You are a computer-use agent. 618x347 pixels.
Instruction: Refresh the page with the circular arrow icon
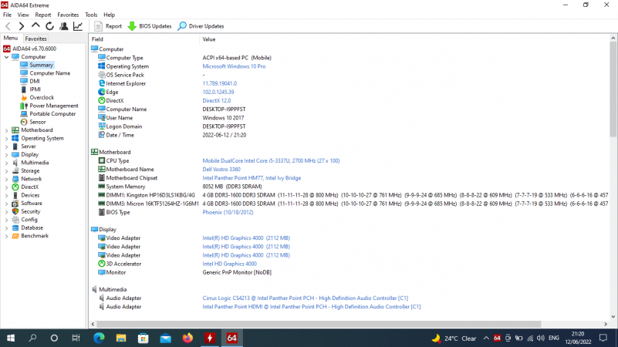point(49,26)
